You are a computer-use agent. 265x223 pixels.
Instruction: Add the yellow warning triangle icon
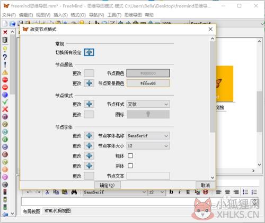(5, 72)
